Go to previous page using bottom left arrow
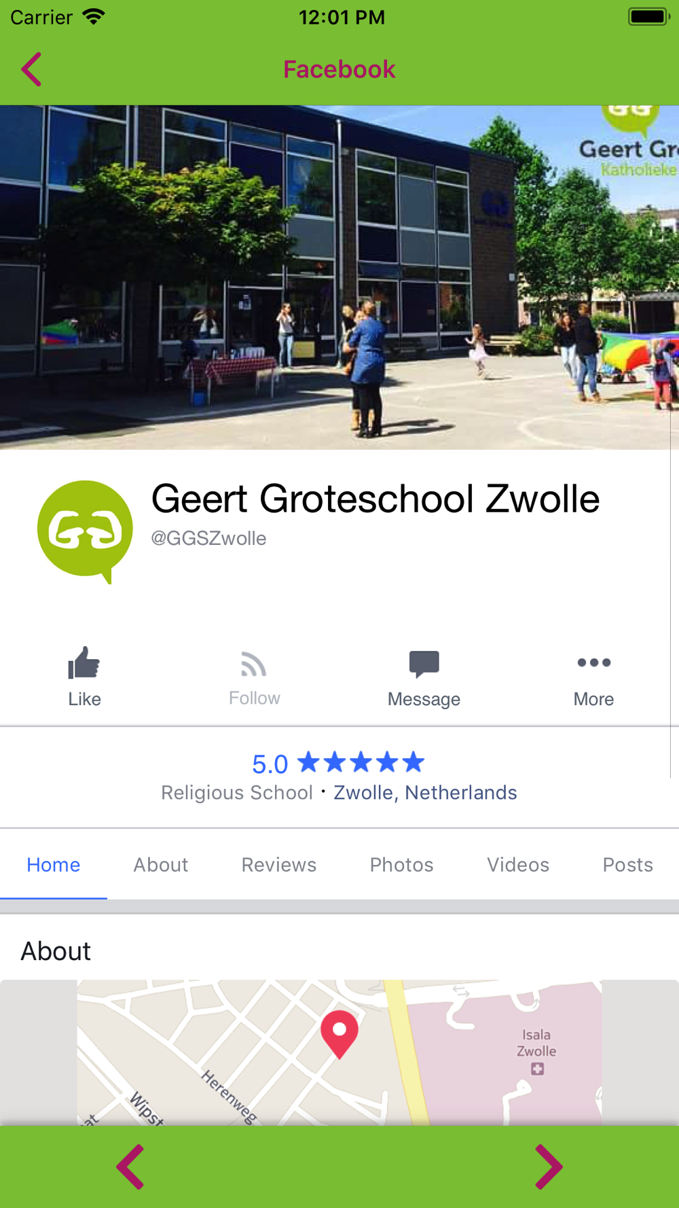Viewport: 679px width, 1208px height. 130,1167
